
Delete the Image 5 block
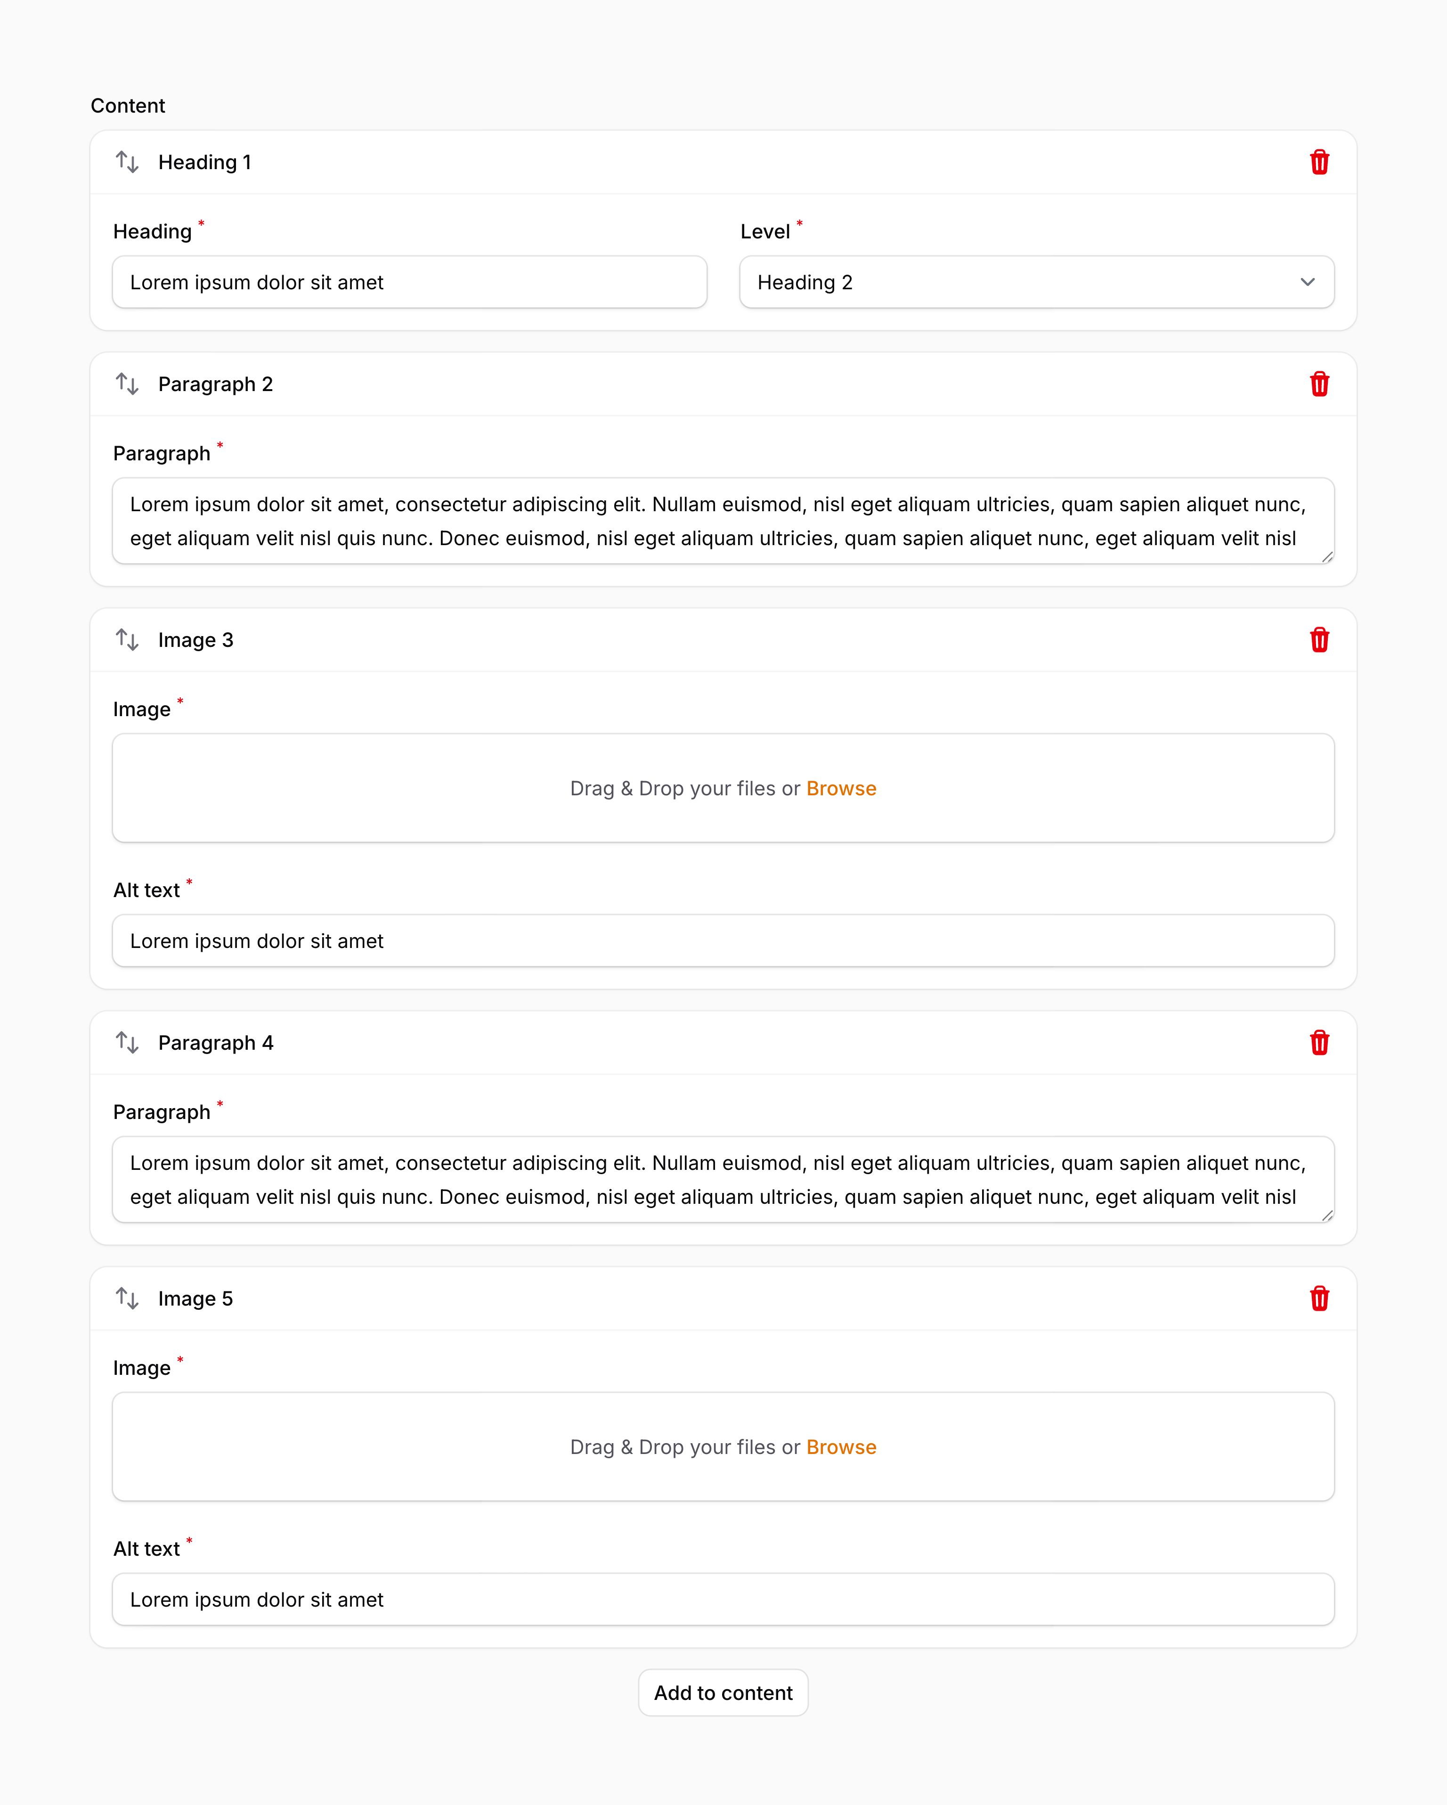pos(1319,1299)
